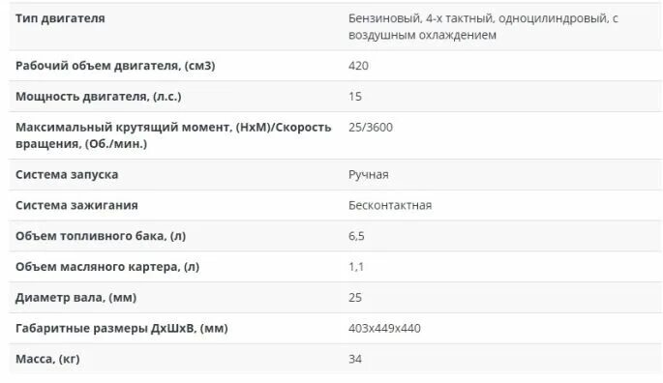Select the engine type description text
663x383 pixels.
coord(483,27)
